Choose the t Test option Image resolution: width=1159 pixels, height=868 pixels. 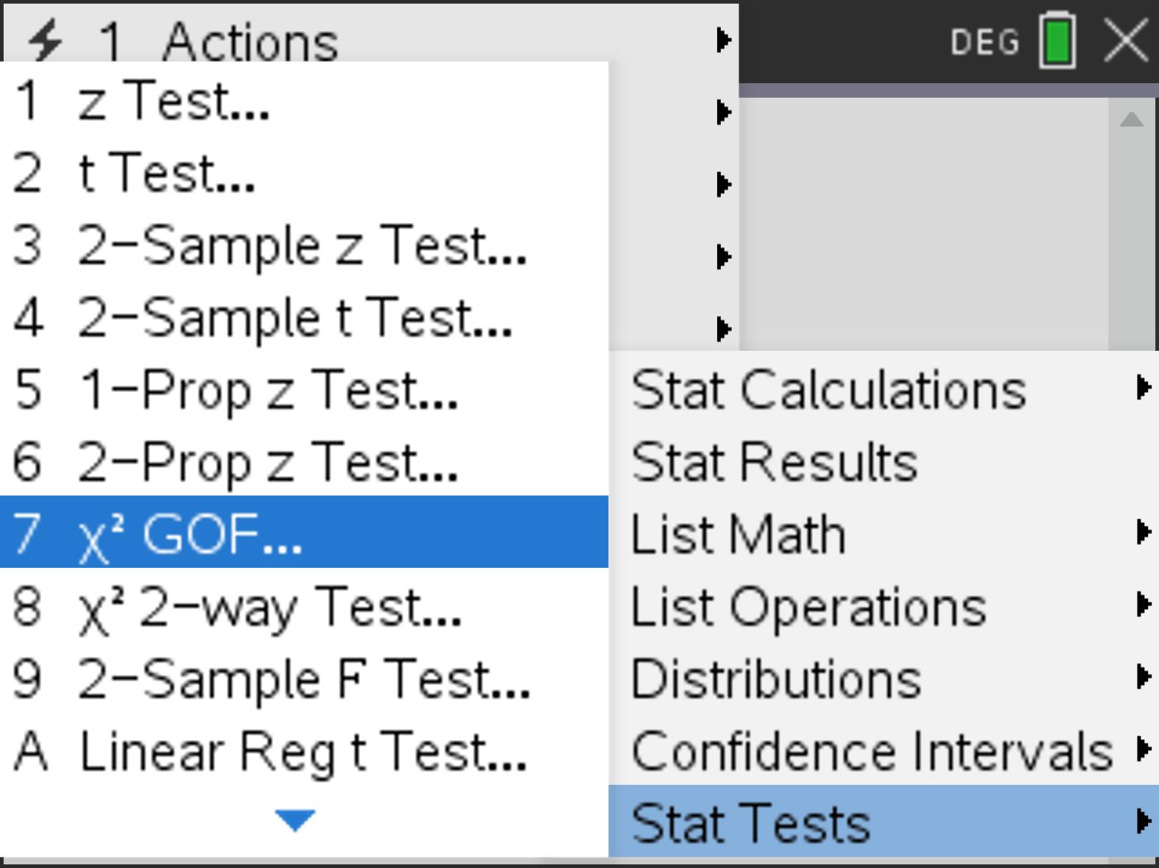166,173
